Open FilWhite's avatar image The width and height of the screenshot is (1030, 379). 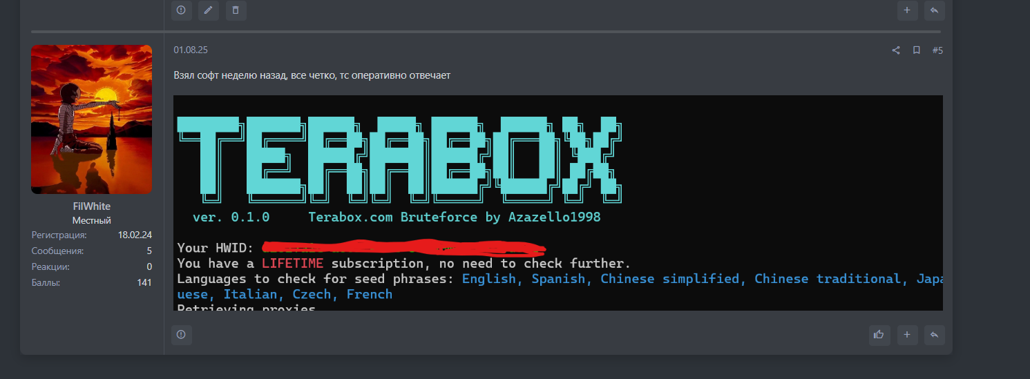[91, 119]
